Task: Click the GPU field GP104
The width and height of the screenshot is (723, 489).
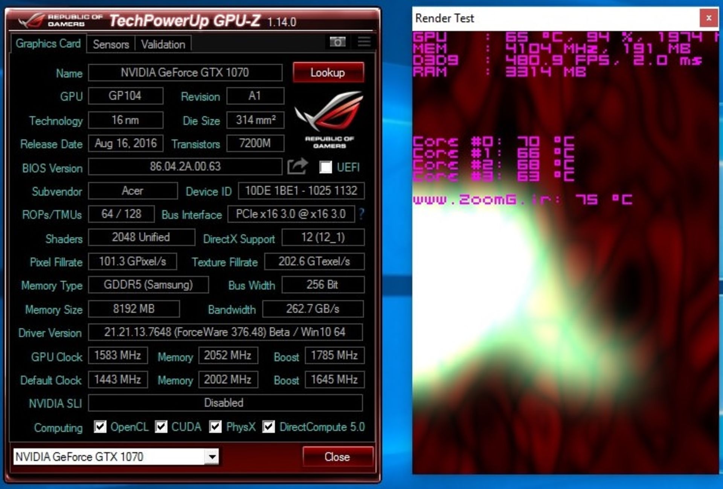Action: (x=125, y=96)
